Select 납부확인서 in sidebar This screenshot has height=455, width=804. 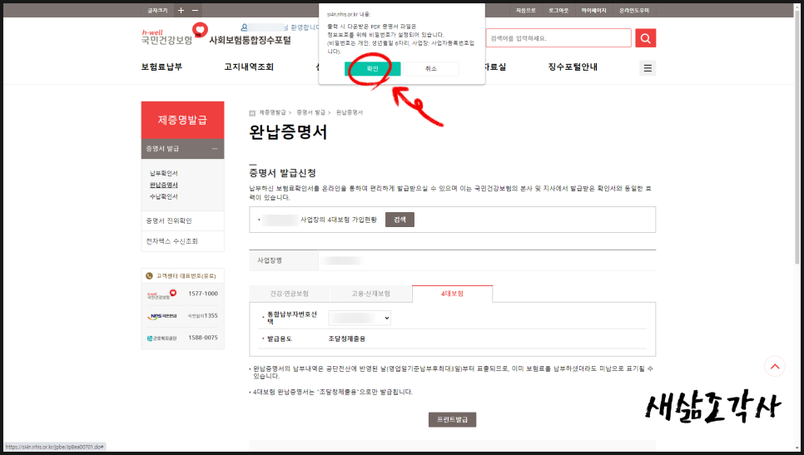tap(164, 173)
